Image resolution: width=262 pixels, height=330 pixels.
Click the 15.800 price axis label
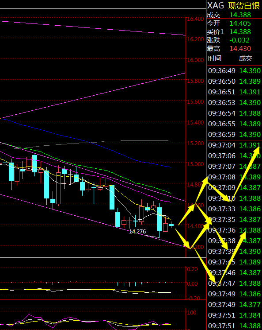click(x=195, y=81)
